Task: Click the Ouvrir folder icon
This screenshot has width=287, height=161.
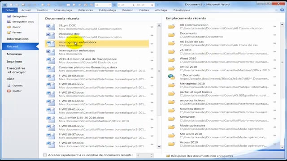Action: pyautogui.click(x=9, y=27)
